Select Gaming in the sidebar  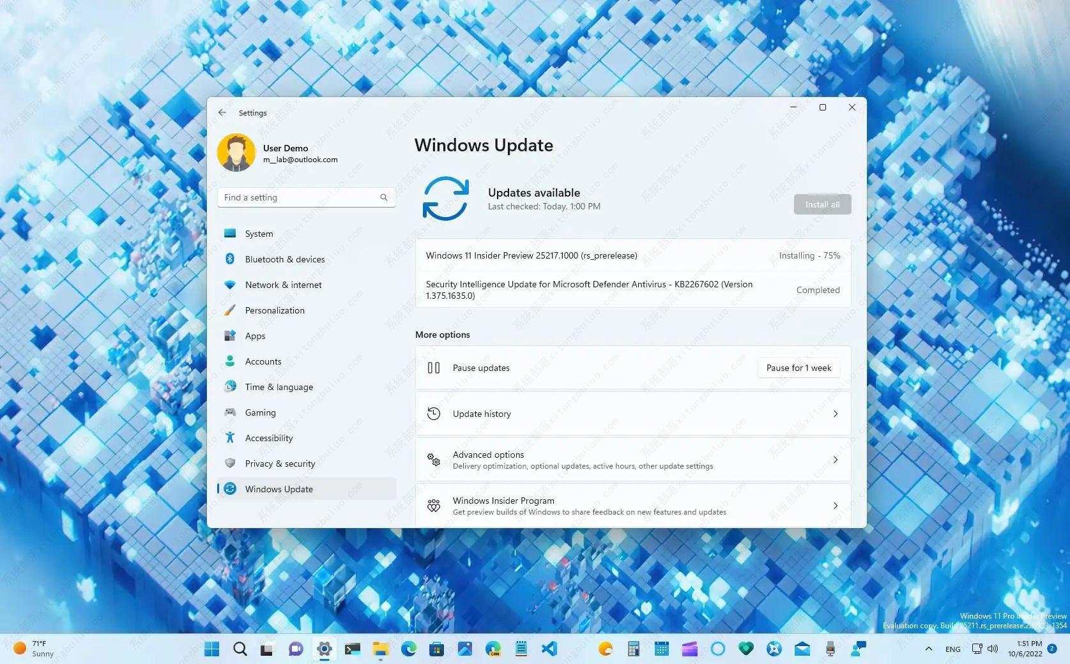[260, 412]
